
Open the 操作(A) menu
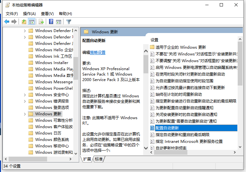pos(29,14)
